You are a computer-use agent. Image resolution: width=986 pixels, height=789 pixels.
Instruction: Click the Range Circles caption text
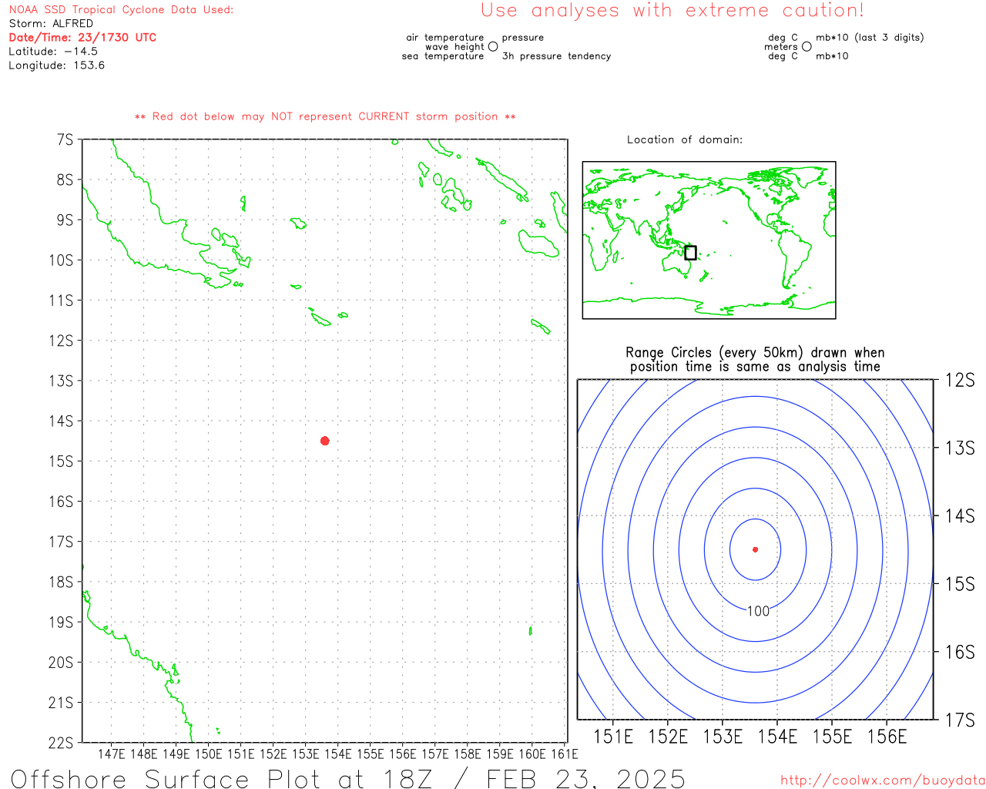(755, 360)
